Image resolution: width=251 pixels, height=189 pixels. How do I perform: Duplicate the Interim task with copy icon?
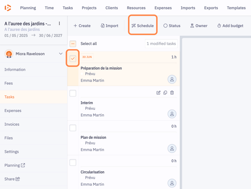pyautogui.click(x=165, y=93)
